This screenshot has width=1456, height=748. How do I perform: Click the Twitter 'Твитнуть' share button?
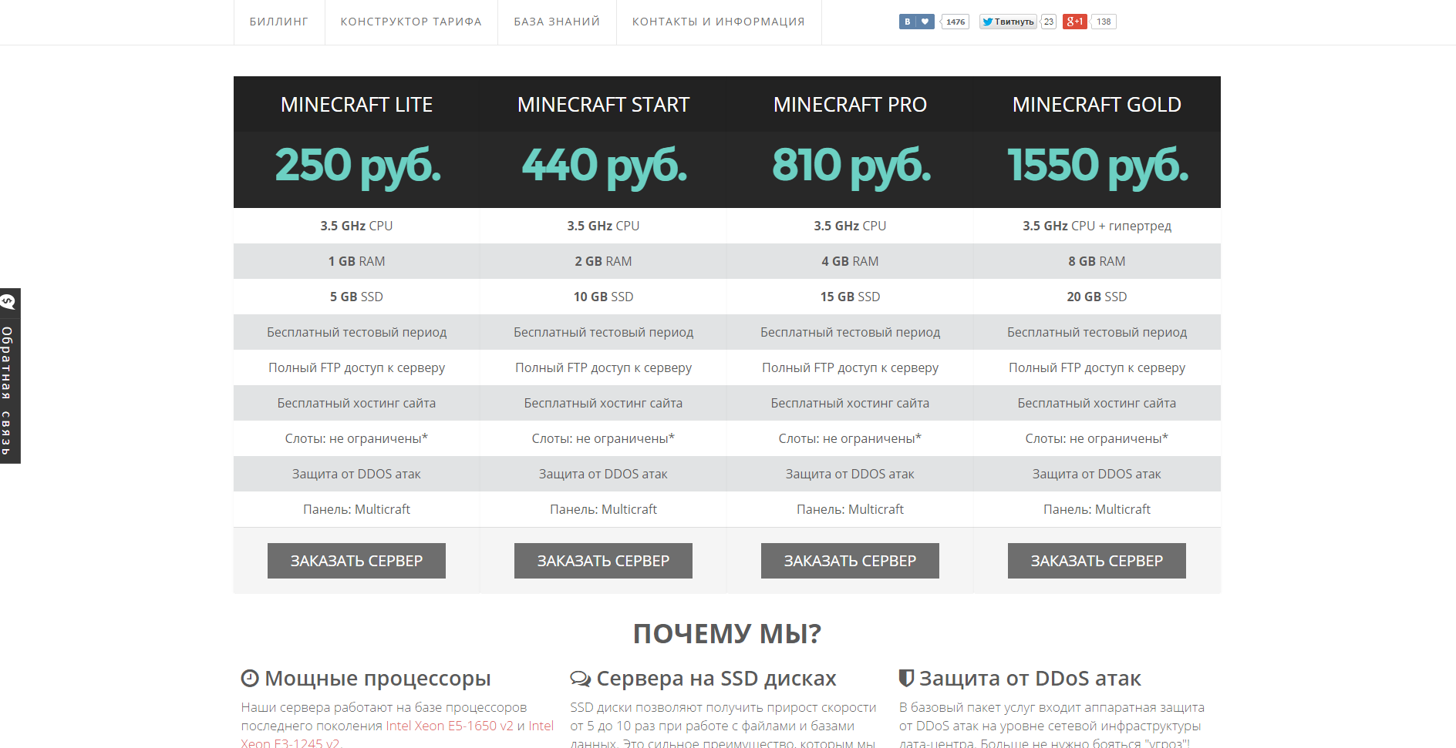[x=1008, y=22]
